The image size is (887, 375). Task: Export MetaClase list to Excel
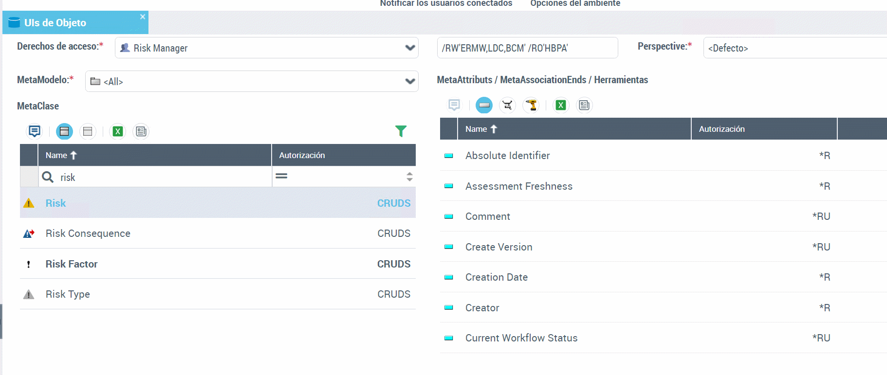118,131
